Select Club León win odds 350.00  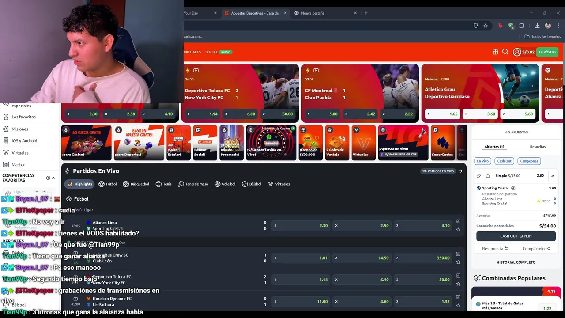click(x=423, y=258)
